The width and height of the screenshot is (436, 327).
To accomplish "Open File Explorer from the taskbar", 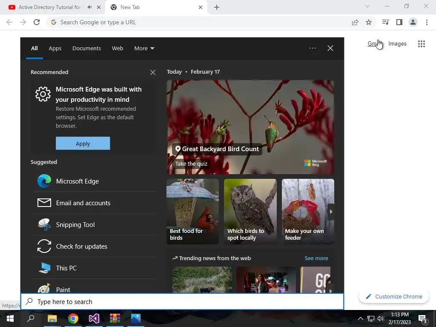I will click(x=52, y=318).
